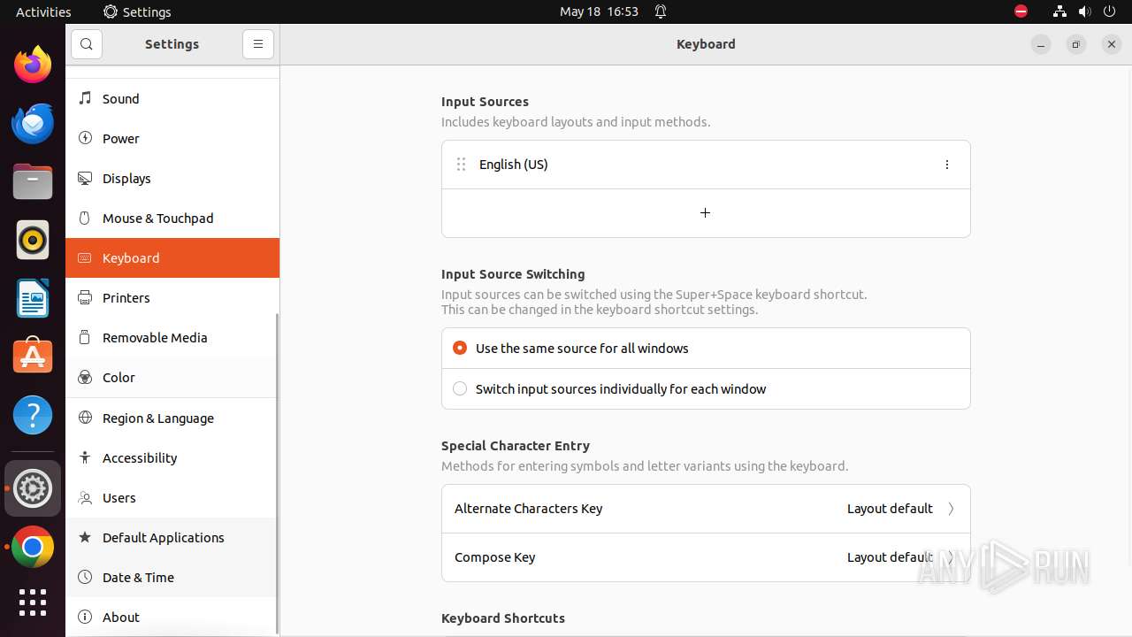Launch Firefox from the dock
The height and width of the screenshot is (637, 1132).
(x=33, y=65)
